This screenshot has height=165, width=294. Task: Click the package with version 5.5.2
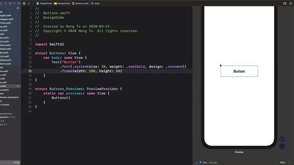[4, 125]
